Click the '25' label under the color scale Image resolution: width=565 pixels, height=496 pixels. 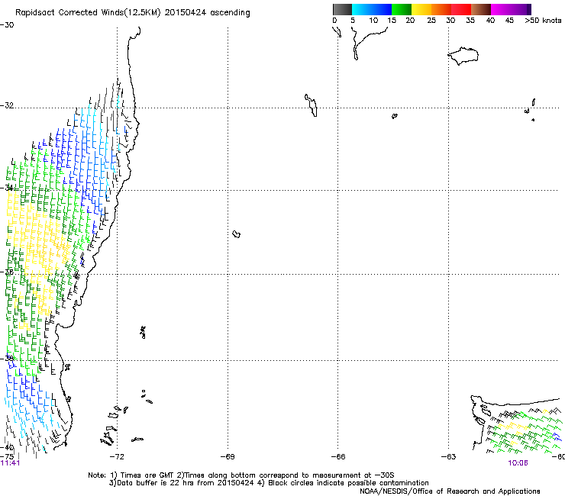431,21
